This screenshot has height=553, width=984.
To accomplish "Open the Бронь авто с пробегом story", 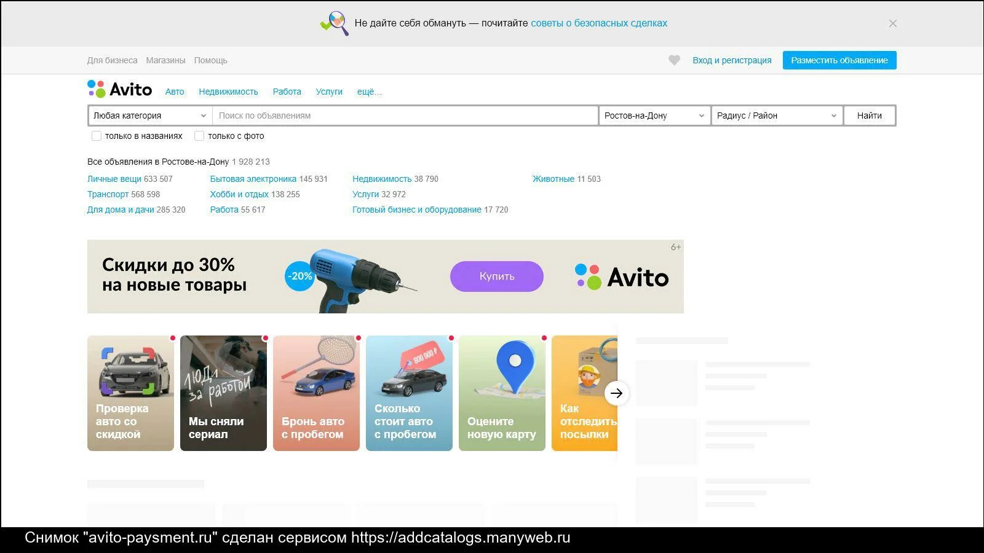I will (316, 393).
